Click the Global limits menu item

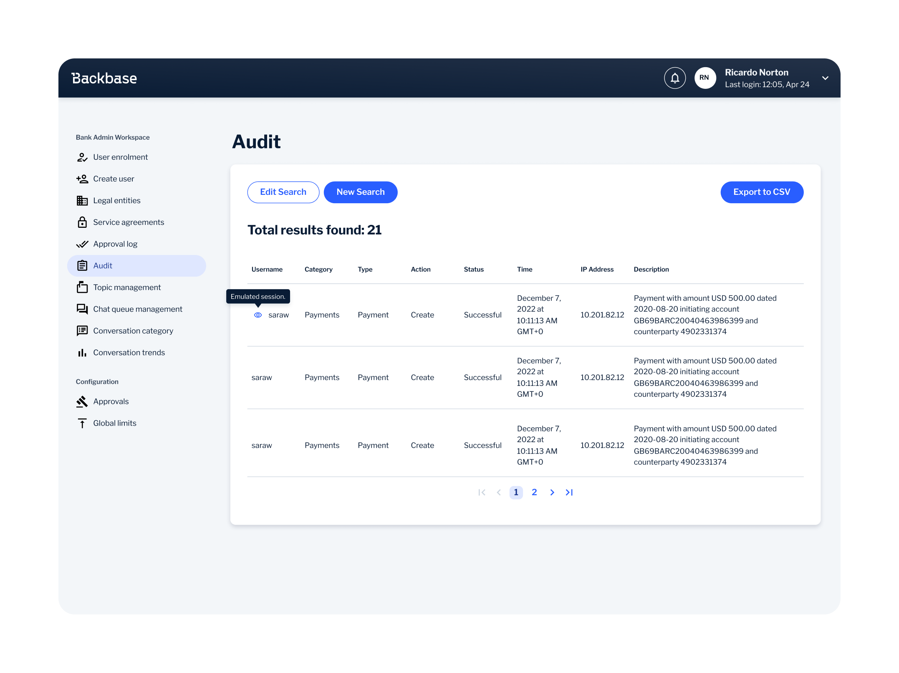(x=116, y=423)
